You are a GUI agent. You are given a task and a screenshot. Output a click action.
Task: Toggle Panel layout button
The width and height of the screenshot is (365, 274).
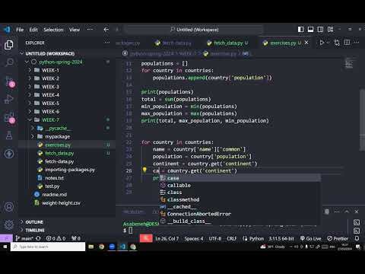(x=310, y=30)
